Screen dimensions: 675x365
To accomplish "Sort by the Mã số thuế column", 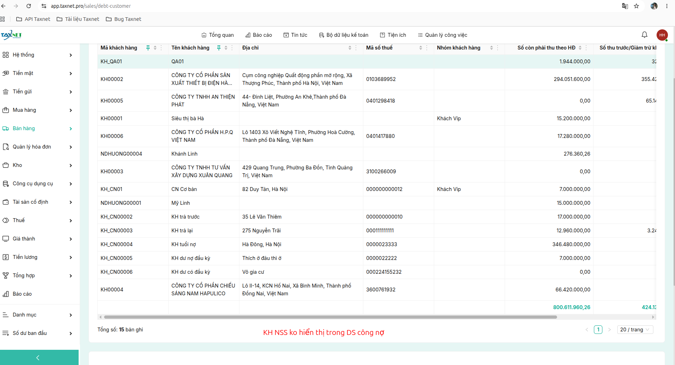I will pos(421,48).
